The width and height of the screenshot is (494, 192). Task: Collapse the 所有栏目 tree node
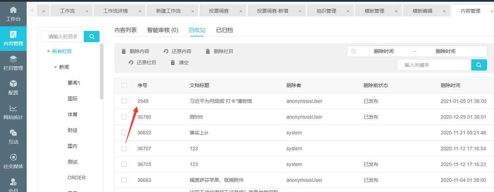pos(48,52)
